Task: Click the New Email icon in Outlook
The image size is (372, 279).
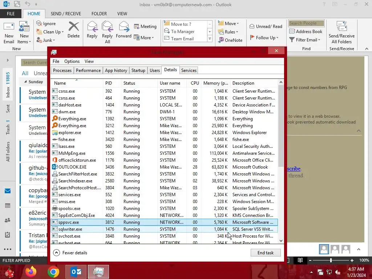Action: pyautogui.click(x=9, y=32)
